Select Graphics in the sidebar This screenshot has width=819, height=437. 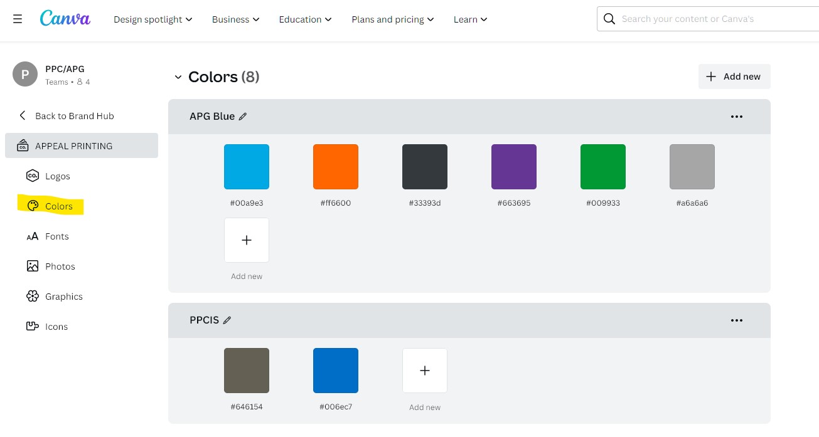(63, 297)
